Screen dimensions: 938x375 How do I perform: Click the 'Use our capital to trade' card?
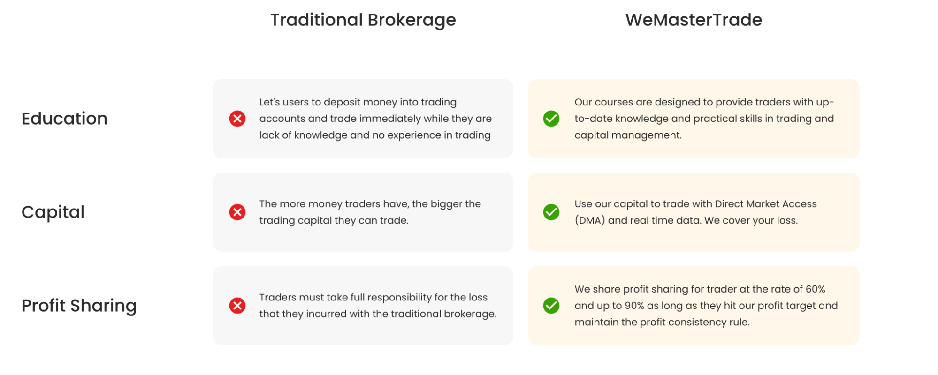coord(694,212)
